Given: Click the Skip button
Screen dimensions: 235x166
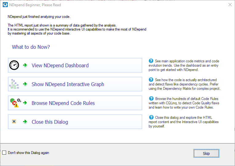Looking at the screenshot, I should 206,153.
